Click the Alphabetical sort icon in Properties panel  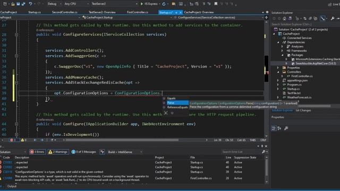click(x=279, y=128)
